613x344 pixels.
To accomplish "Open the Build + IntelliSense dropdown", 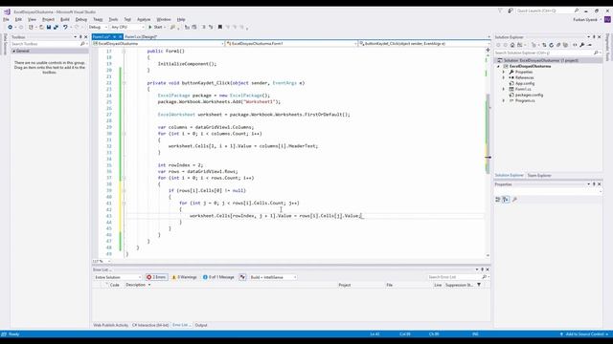I will click(x=273, y=277).
